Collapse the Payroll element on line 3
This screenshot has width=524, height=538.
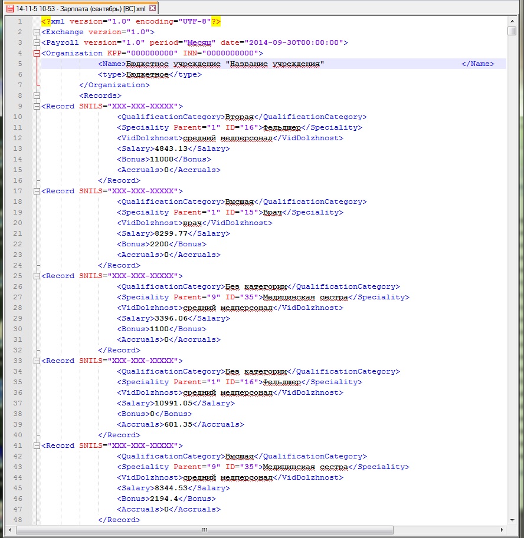37,42
